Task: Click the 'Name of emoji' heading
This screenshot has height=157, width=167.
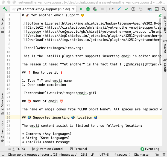Action: [42, 101]
